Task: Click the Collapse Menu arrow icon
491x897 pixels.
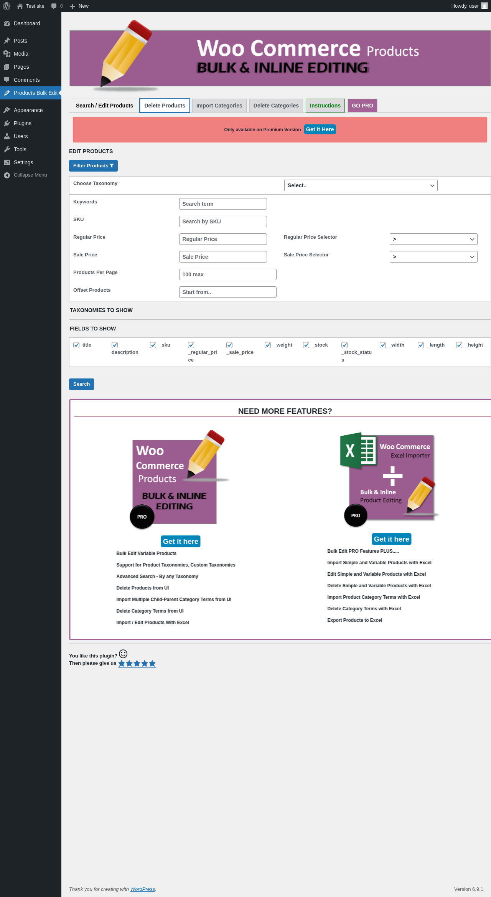Action: point(7,175)
